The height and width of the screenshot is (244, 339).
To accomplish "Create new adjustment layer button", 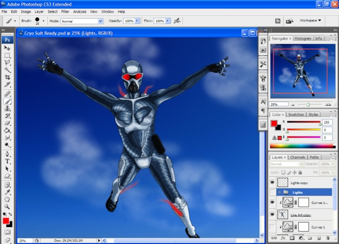I will coord(301,238).
